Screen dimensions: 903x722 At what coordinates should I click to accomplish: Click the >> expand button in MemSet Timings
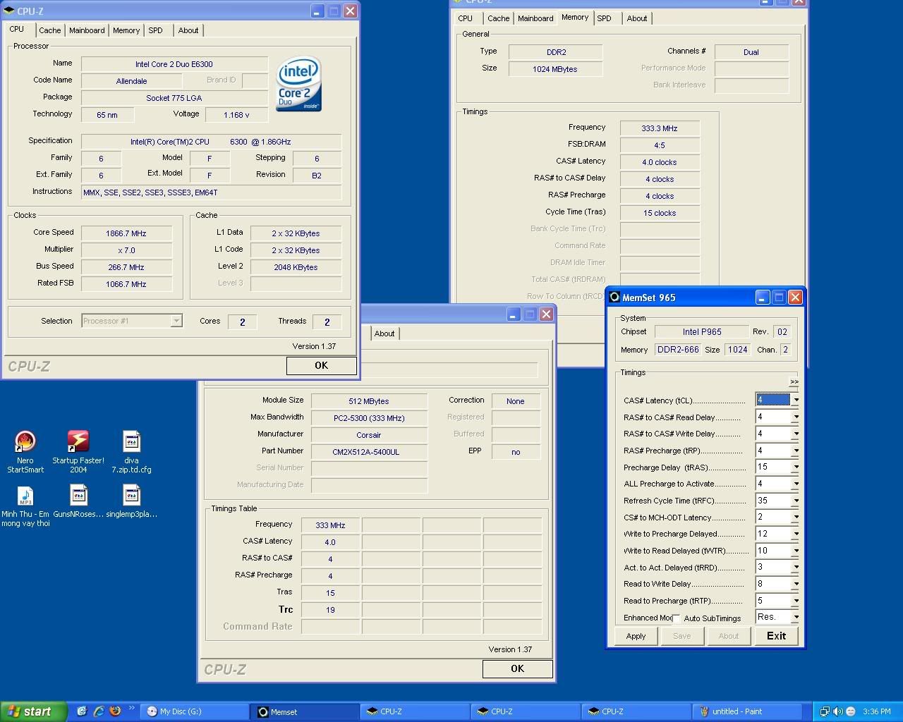click(x=794, y=381)
